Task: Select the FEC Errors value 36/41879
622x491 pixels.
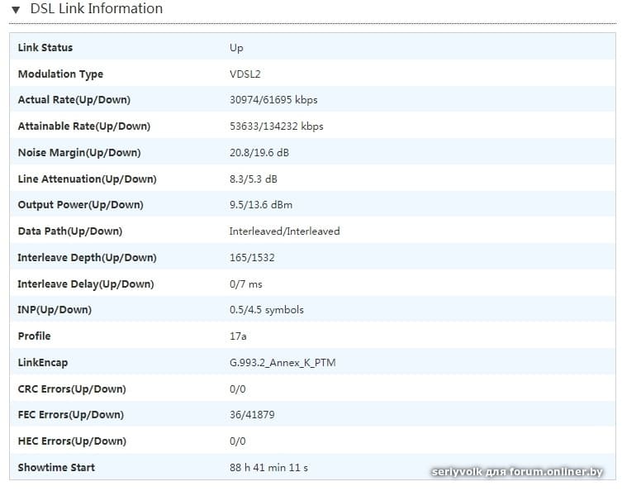Action: pos(252,415)
